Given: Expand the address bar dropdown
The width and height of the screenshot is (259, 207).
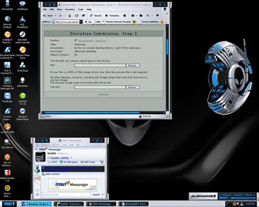Looking at the screenshot, I should [x=81, y=22].
